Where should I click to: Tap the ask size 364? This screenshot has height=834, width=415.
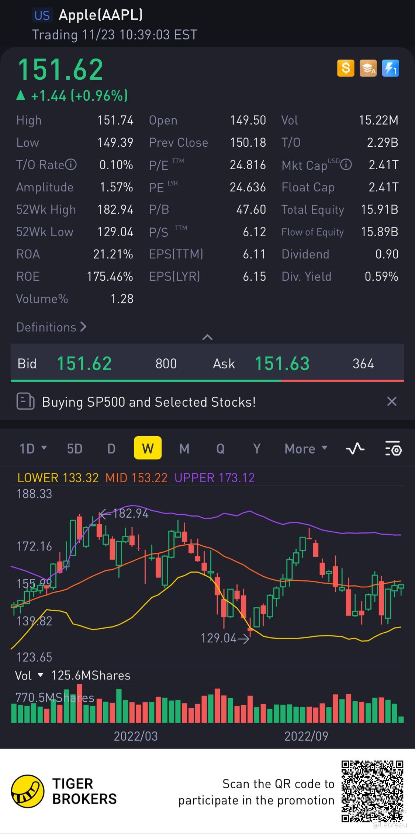(363, 364)
